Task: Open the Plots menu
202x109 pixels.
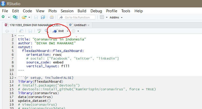Action: [53, 11]
